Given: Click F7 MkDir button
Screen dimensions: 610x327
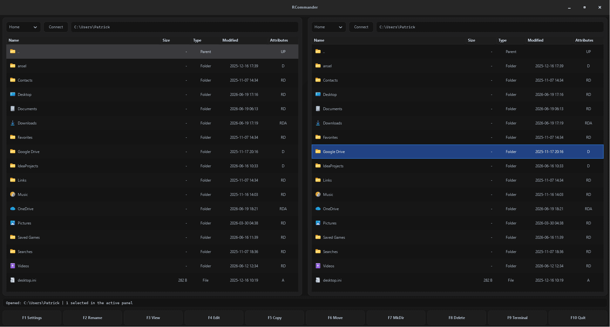Looking at the screenshot, I should (396, 318).
